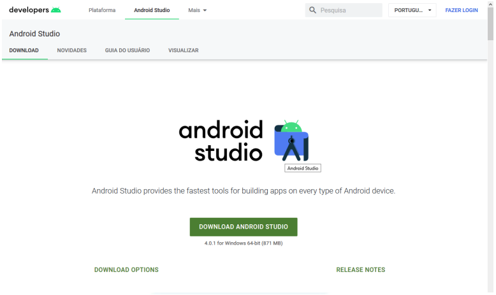Click the search magnifier icon

click(x=312, y=10)
